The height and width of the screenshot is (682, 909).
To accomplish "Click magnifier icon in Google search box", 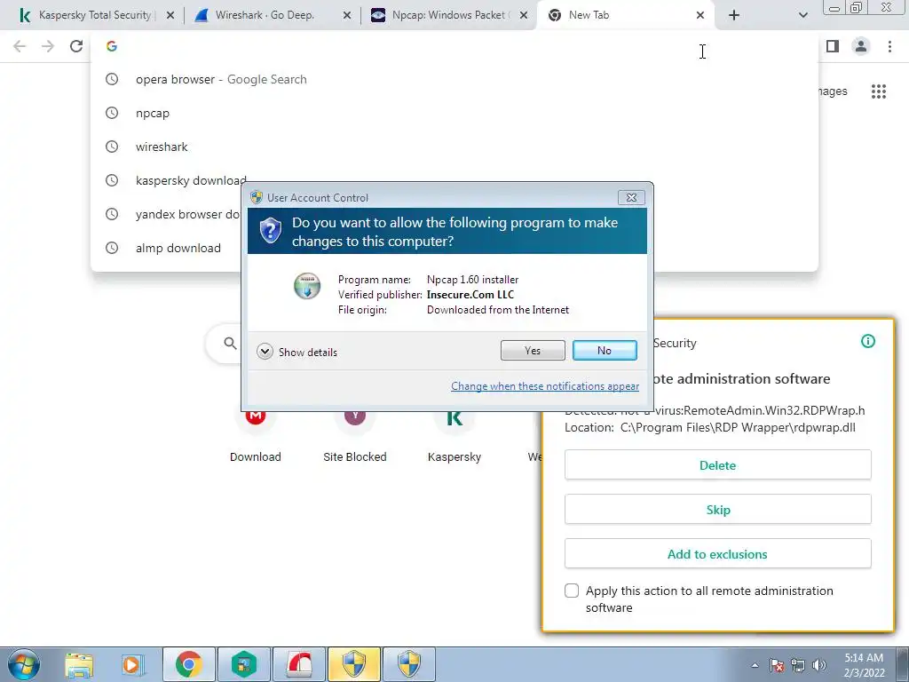I will pyautogui.click(x=230, y=344).
